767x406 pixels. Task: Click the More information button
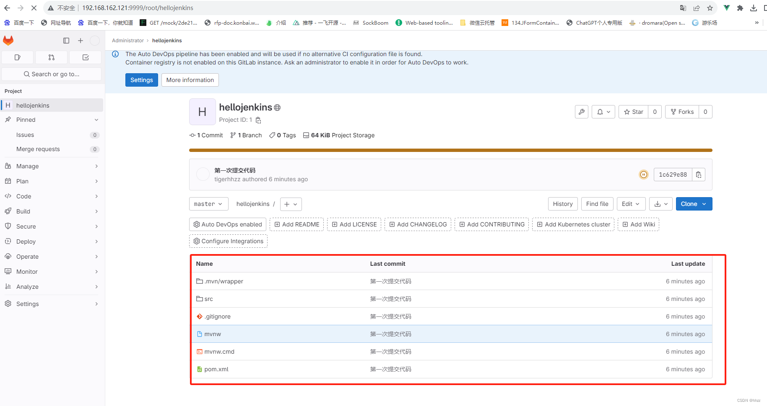(190, 80)
